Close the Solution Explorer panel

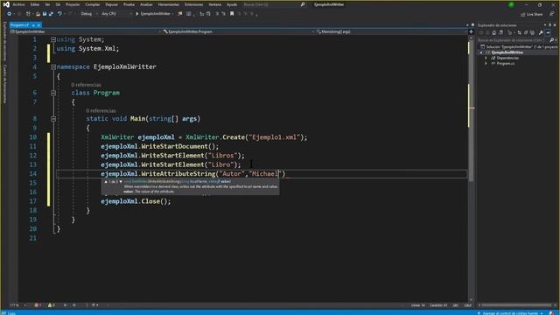coord(555,25)
